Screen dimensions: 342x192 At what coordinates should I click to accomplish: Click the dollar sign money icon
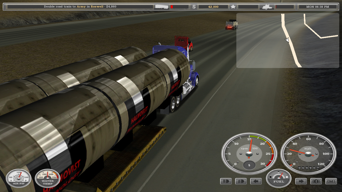click(x=194, y=7)
